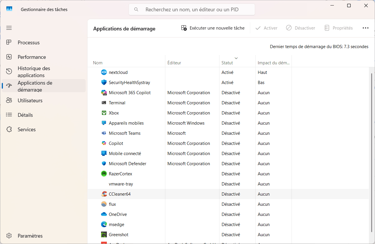Image resolution: width=375 pixels, height=244 pixels.
Task: Click the search magnifier icon
Action: coord(136,10)
